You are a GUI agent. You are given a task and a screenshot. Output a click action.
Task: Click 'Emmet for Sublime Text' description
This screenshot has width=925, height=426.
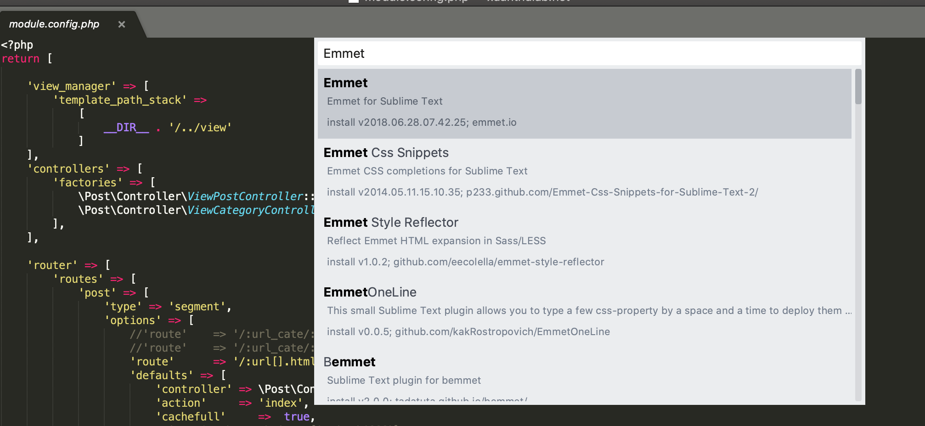coord(384,101)
